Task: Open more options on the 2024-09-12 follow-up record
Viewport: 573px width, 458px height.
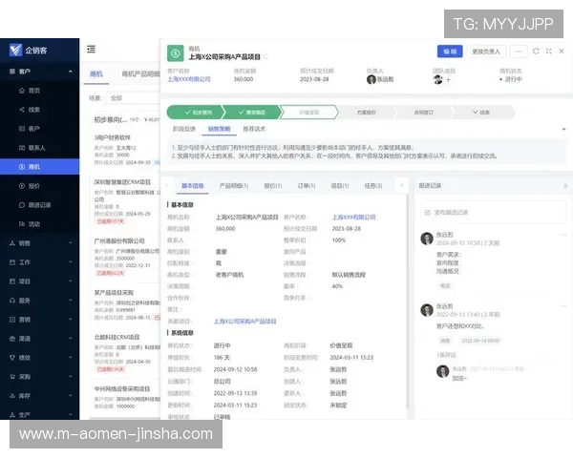Action: (563, 235)
